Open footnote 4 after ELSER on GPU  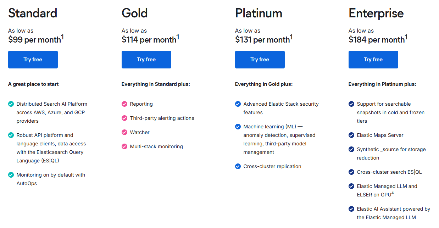point(393,193)
